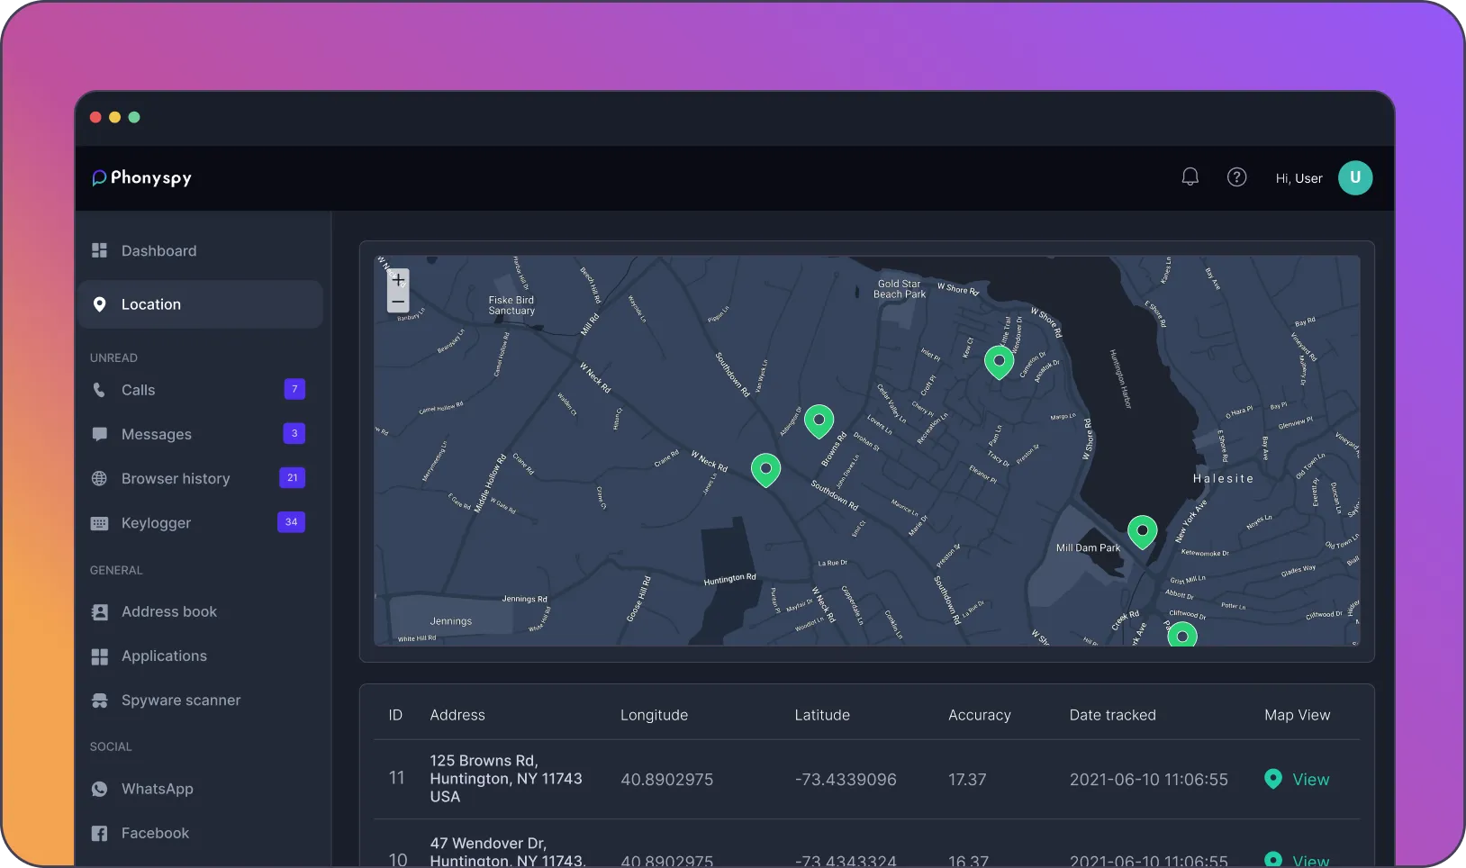The image size is (1466, 868).
Task: Open Calls from the sidebar
Action: (138, 390)
